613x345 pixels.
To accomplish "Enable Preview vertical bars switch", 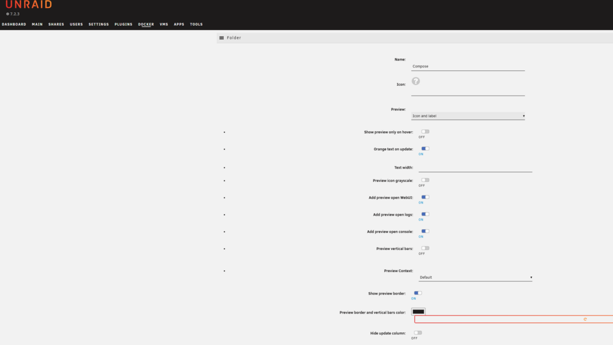I will tap(425, 248).
